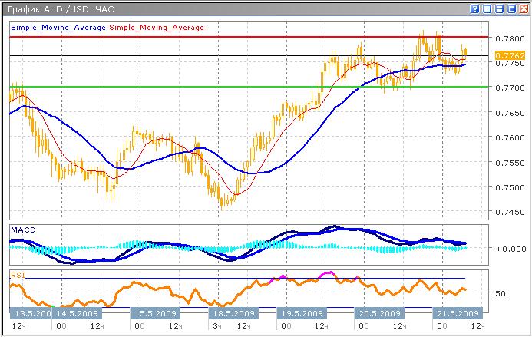Image resolution: width=532 pixels, height=337 pixels.
Task: Select the 15.5.2009 date marker
Action: coord(157,314)
